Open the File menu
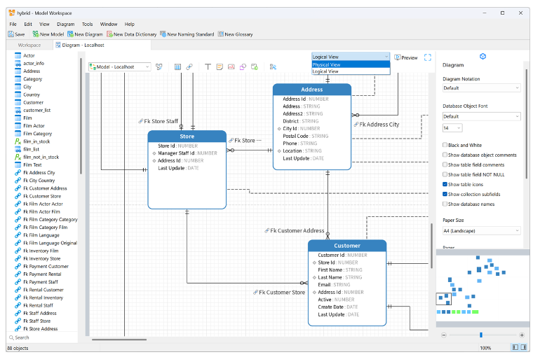 (x=13, y=24)
